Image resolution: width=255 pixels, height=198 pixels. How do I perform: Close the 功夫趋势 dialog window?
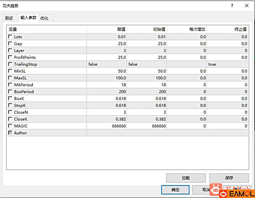click(x=247, y=6)
